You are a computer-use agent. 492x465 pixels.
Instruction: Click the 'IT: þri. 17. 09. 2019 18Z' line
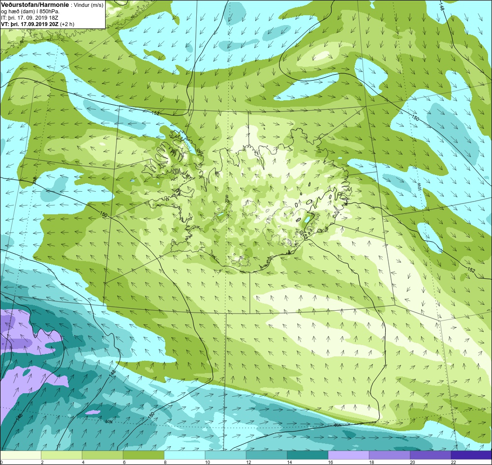(30, 18)
